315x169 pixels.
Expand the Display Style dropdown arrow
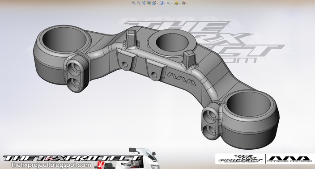(165, 3)
